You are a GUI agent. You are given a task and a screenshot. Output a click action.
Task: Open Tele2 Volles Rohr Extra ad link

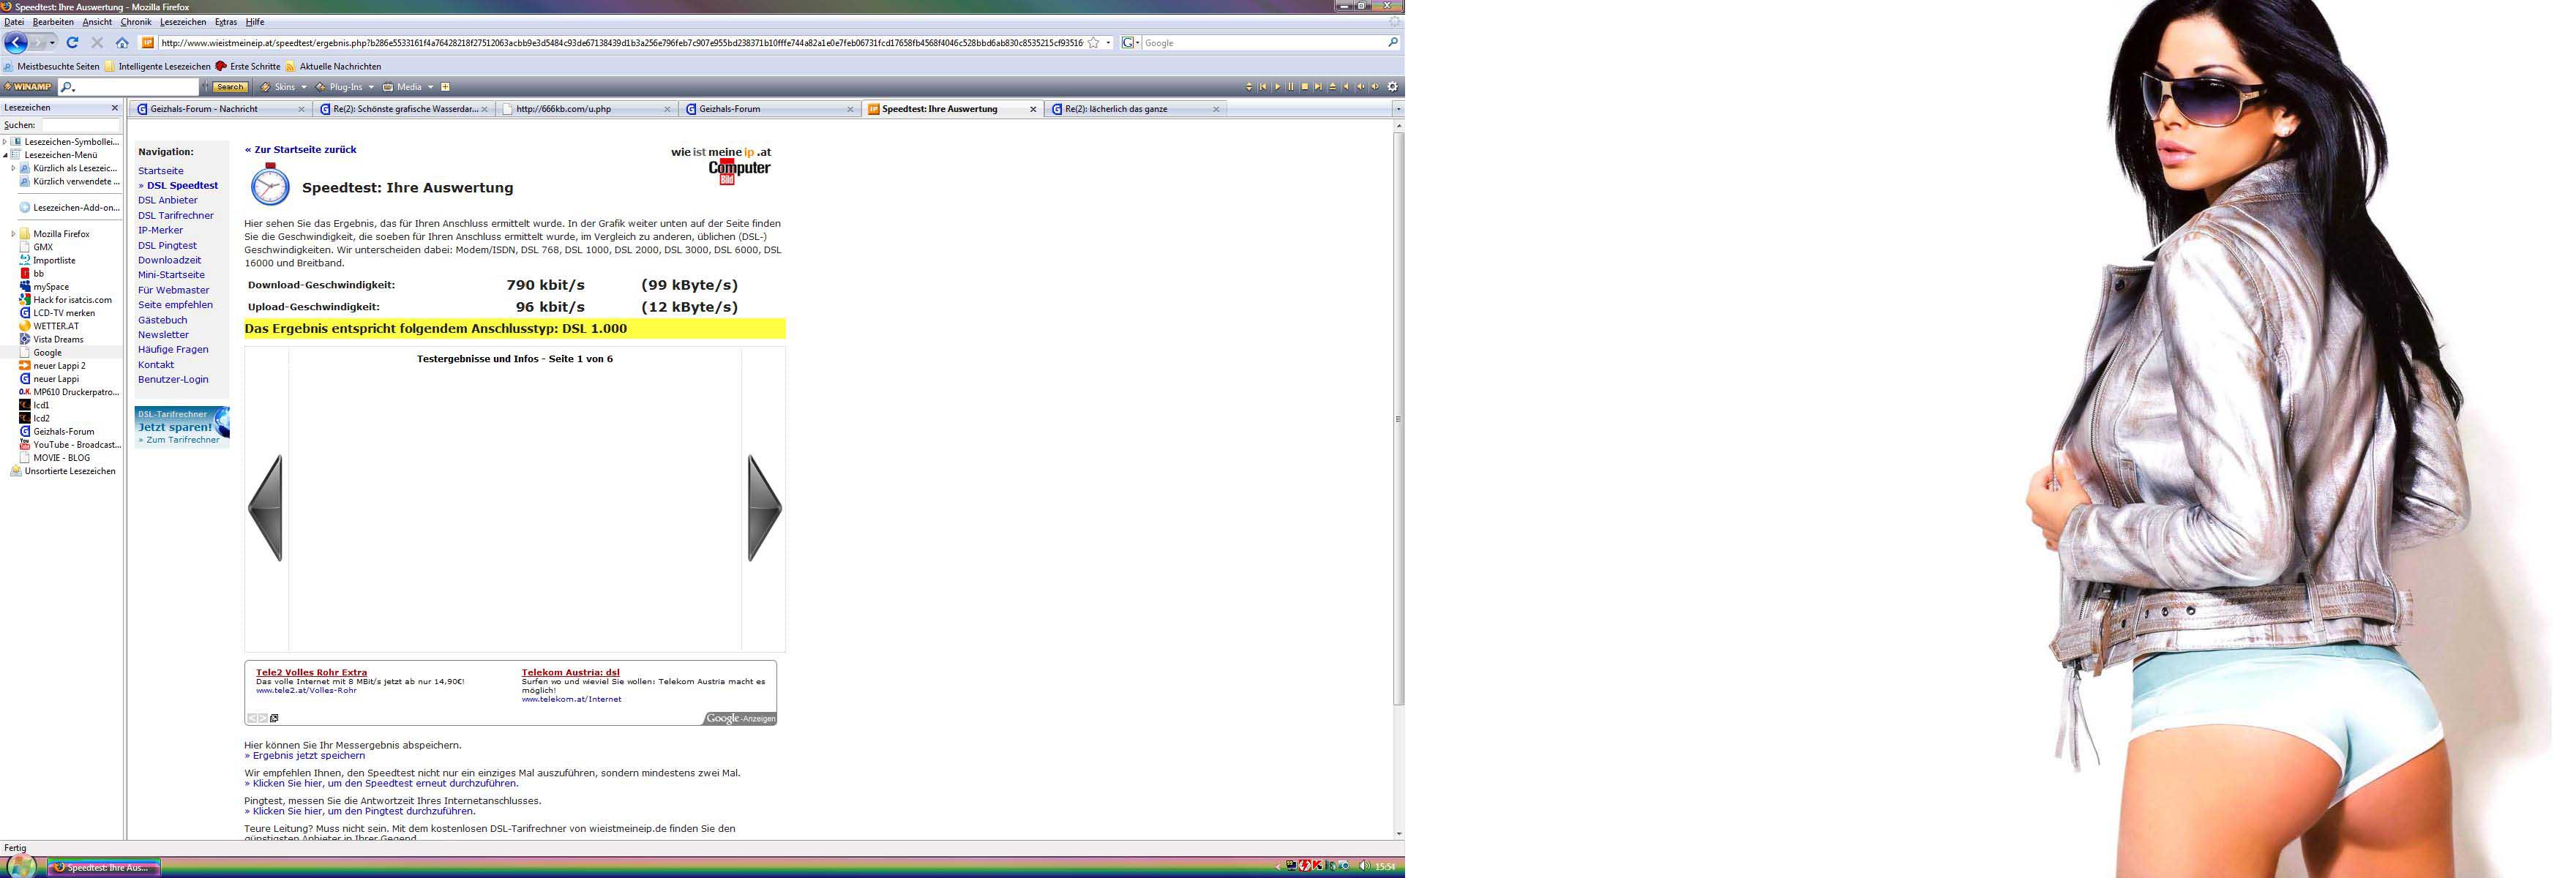pos(311,672)
